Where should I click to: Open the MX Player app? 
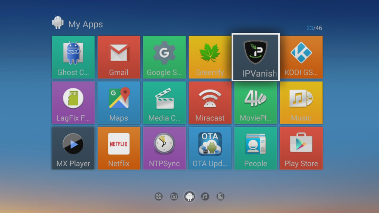[x=73, y=148]
